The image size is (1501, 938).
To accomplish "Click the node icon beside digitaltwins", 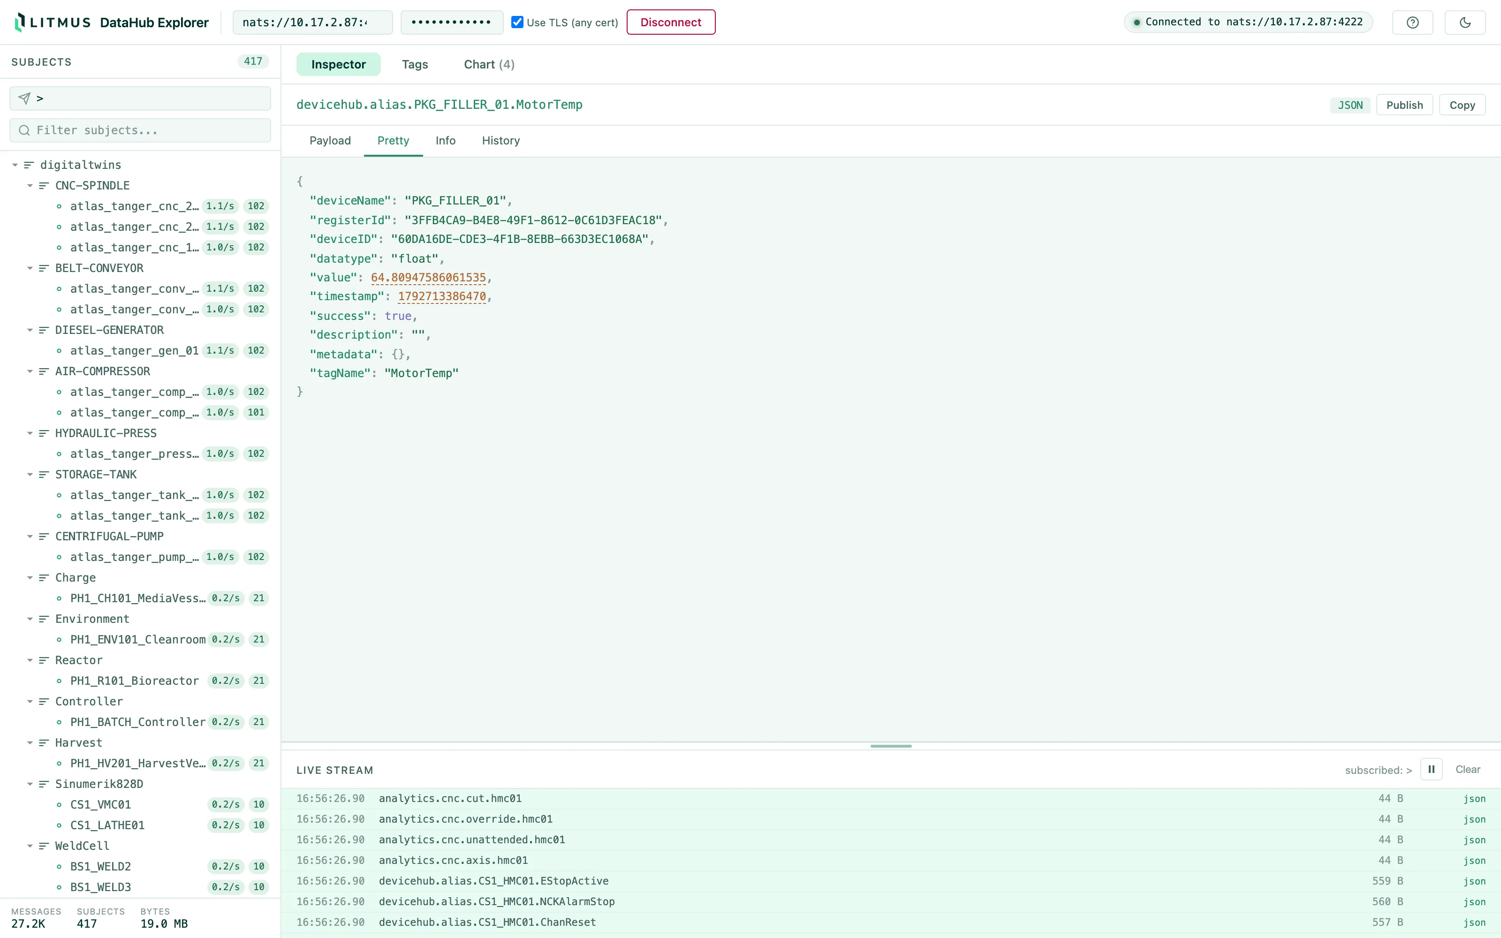I will coord(29,165).
